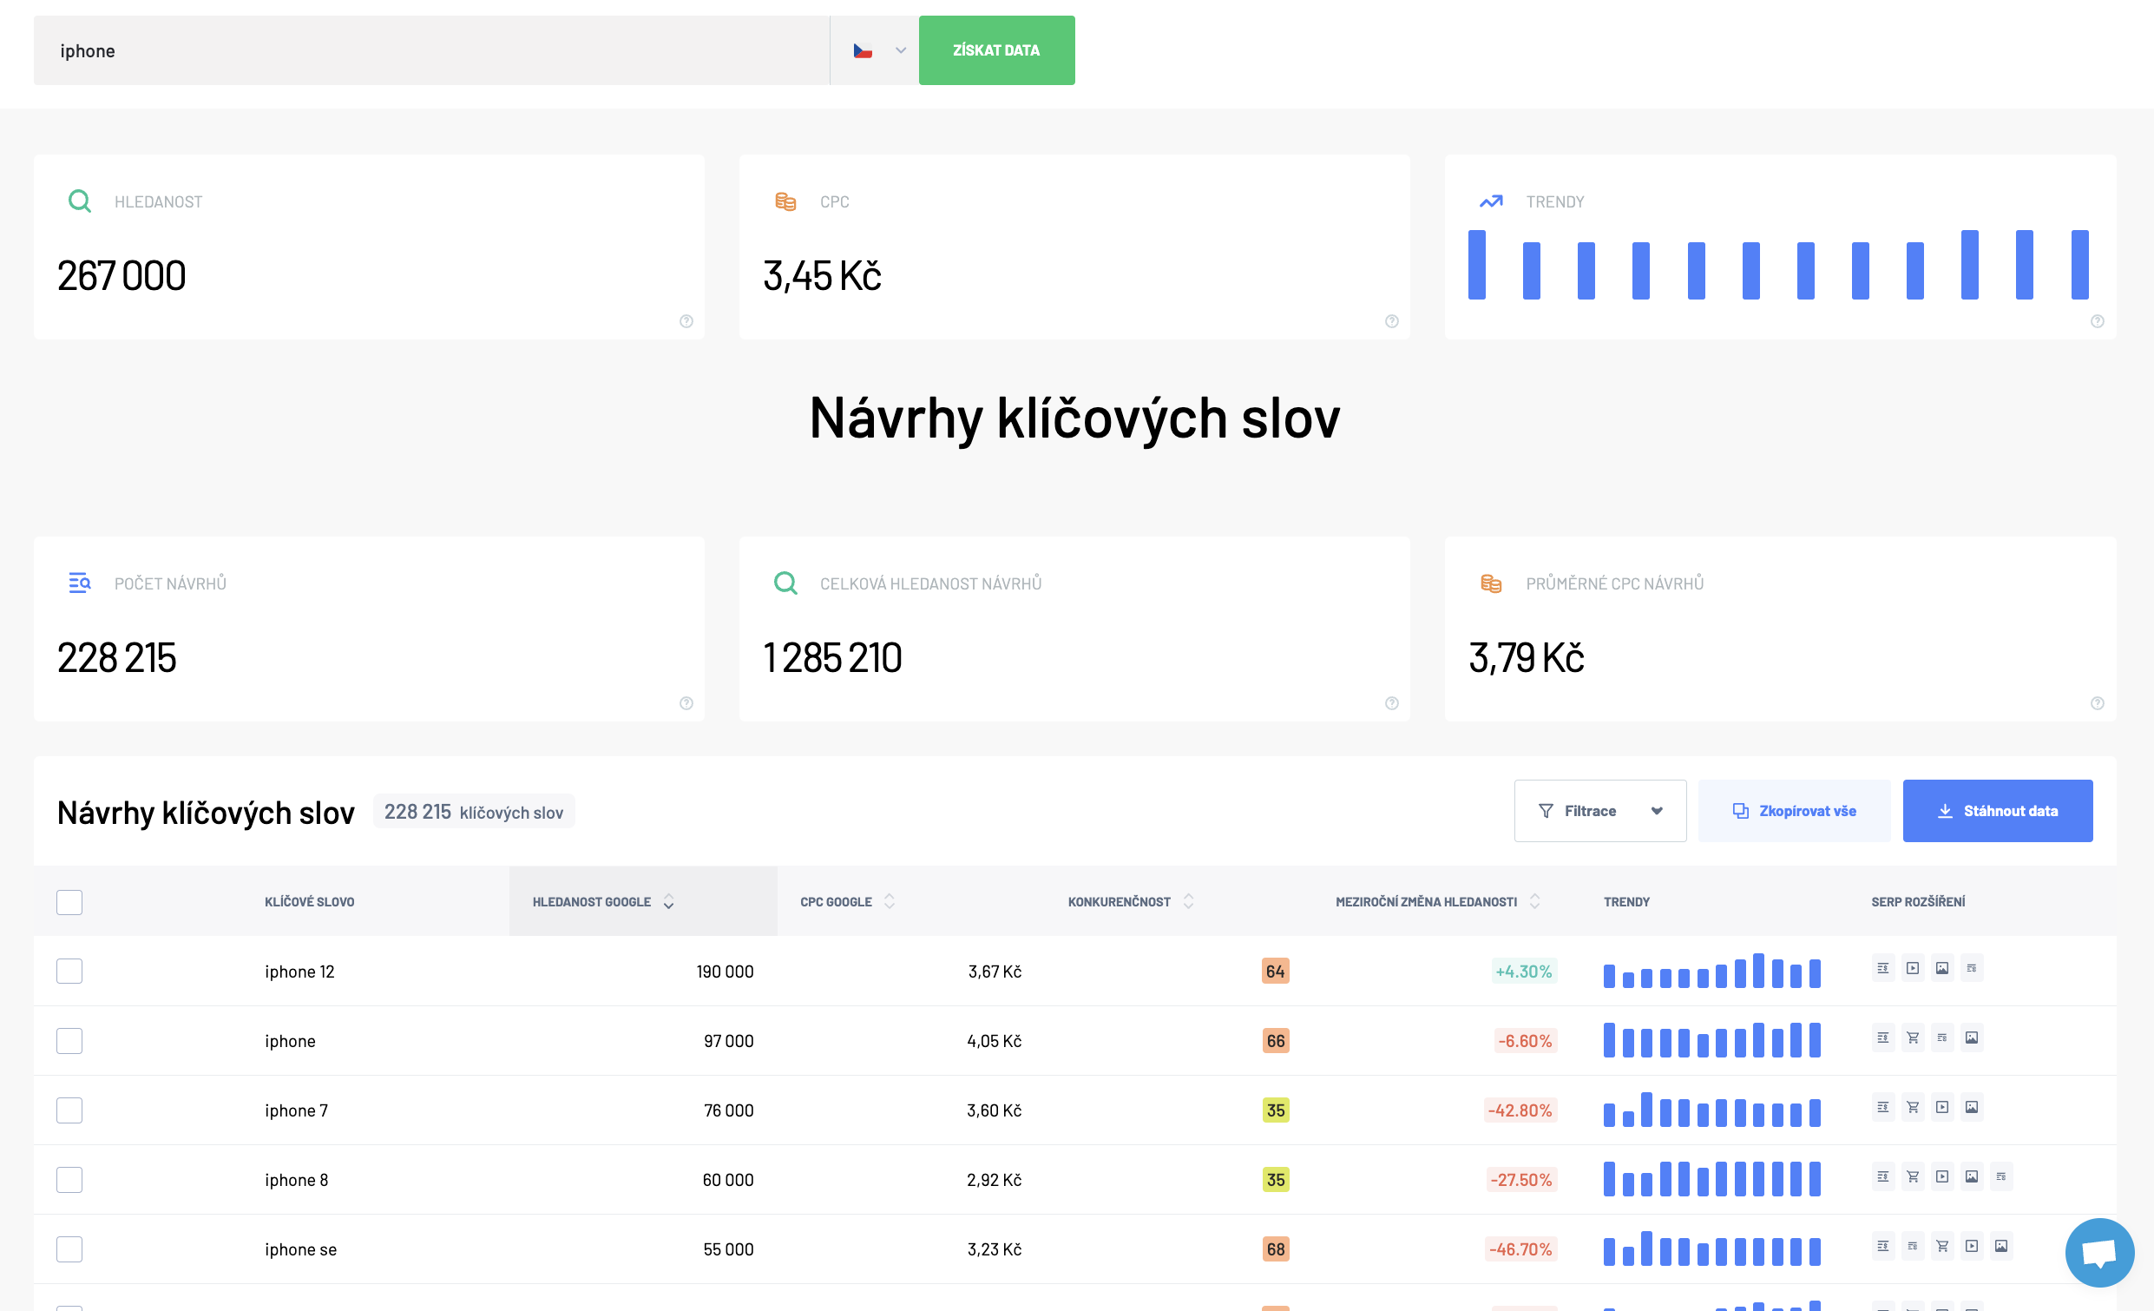This screenshot has width=2154, height=1311.
Task: Focus the keyword search field containing iphone
Action: pyautogui.click(x=431, y=49)
